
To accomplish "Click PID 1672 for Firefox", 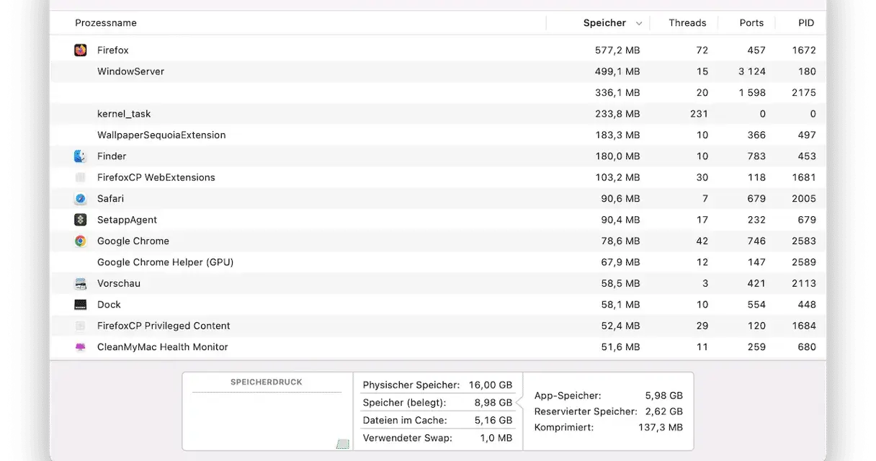I will click(804, 50).
